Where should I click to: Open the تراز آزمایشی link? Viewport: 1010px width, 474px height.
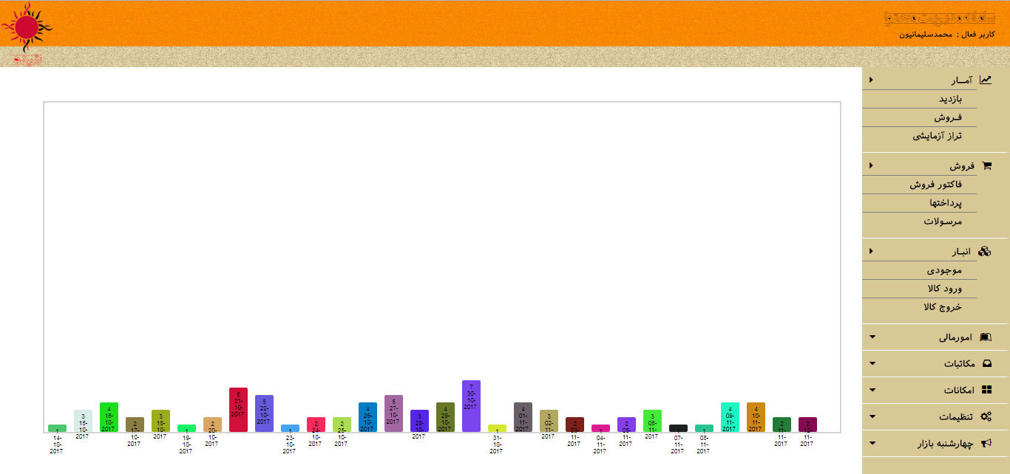(x=936, y=137)
